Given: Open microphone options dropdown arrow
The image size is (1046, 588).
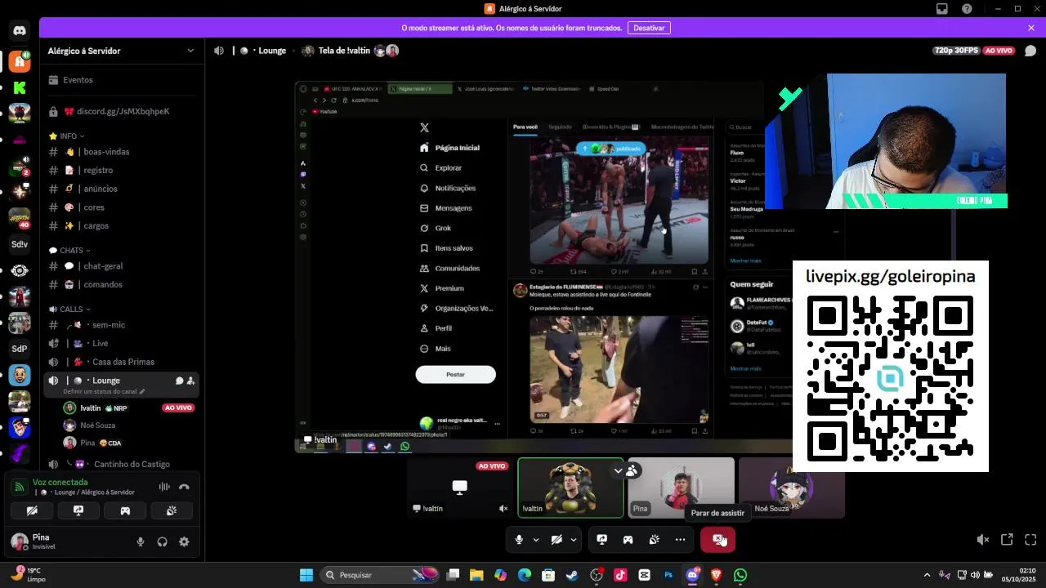Looking at the screenshot, I should point(536,540).
